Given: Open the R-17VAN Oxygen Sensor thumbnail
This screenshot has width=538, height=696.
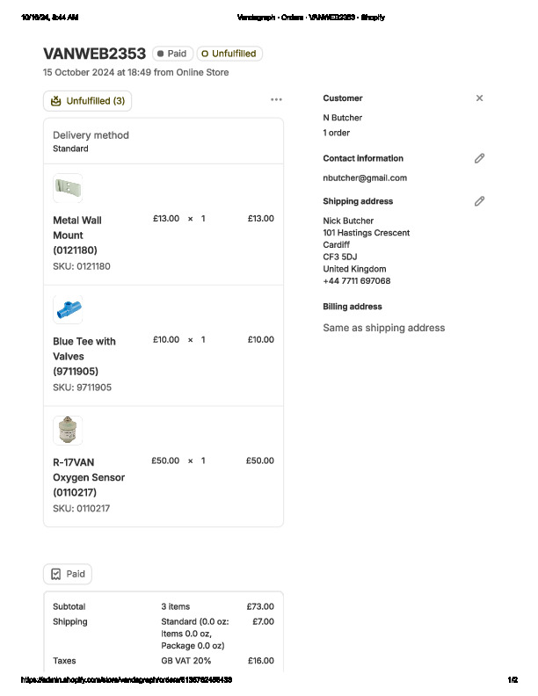Looking at the screenshot, I should (68, 431).
